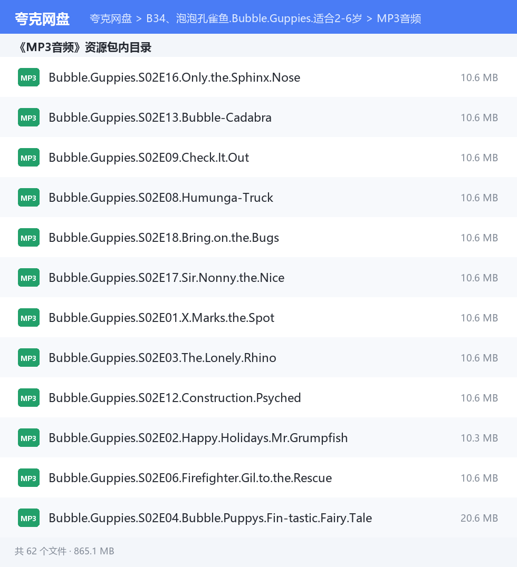The height and width of the screenshot is (567, 517).
Task: Select MP3 icon of S02E18.Bring.on.the.Bugs
Action: 28,238
